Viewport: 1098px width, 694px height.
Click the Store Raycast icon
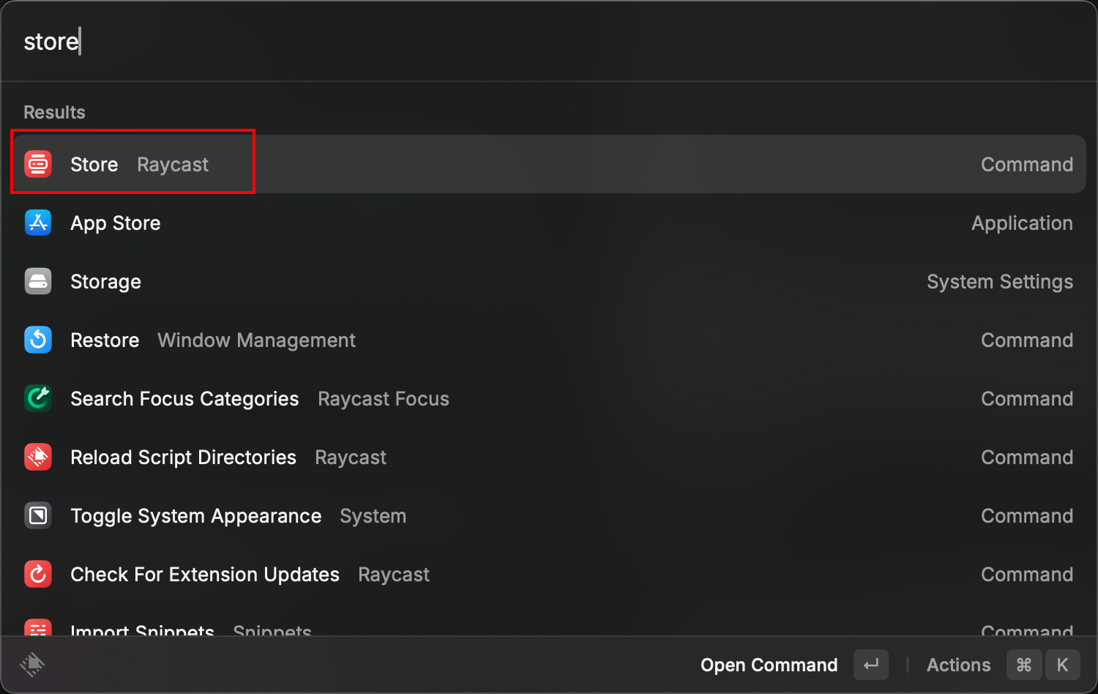pyautogui.click(x=38, y=164)
